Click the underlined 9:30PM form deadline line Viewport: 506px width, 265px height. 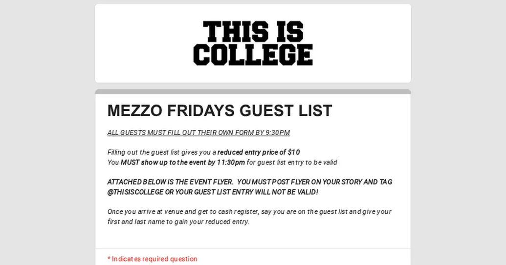pos(198,133)
